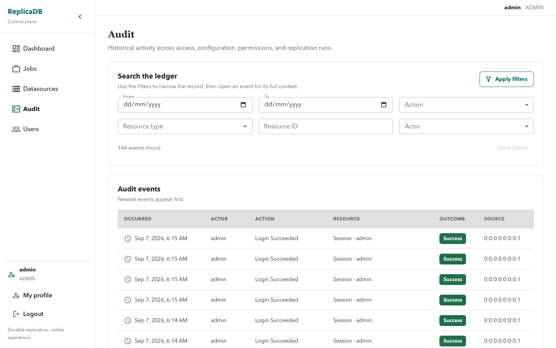The height and width of the screenshot is (348, 556).
Task: Go to Jobs page
Action: click(x=48, y=69)
